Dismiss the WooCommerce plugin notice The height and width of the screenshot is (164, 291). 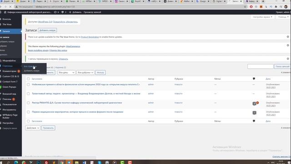click(x=288, y=45)
